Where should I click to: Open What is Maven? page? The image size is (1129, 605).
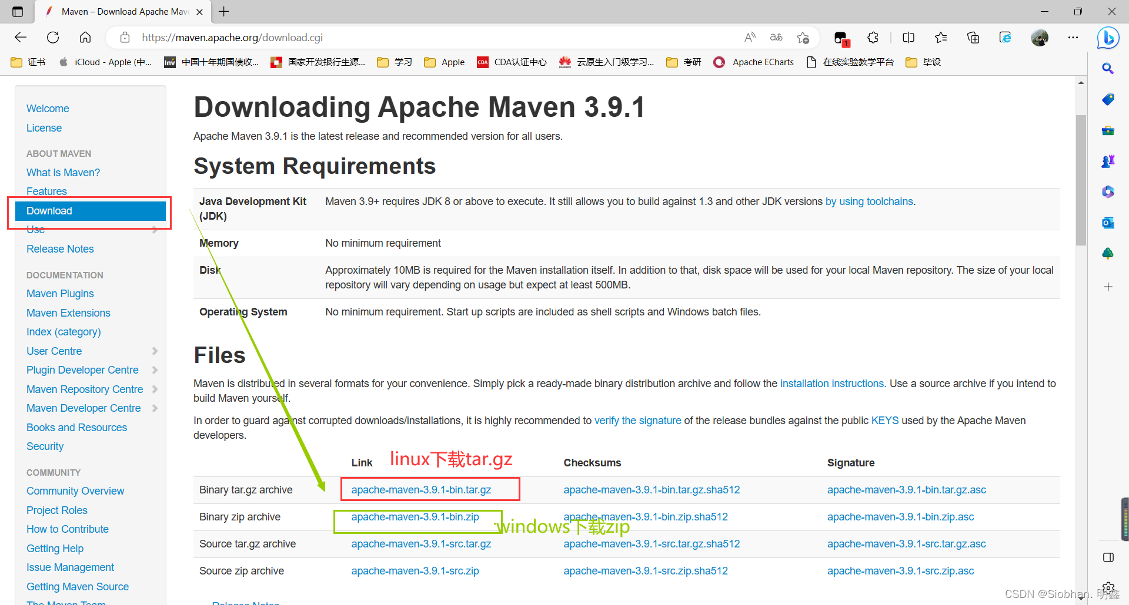click(x=63, y=173)
